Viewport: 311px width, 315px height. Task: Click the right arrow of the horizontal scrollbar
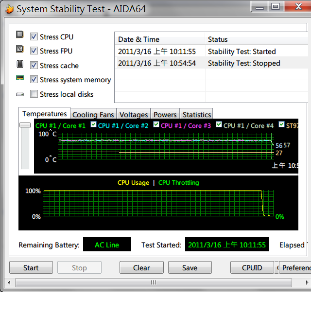(307, 282)
